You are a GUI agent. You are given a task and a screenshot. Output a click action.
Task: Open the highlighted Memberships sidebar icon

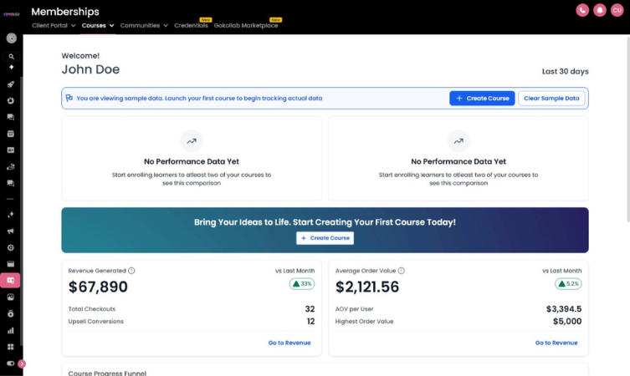pos(11,280)
